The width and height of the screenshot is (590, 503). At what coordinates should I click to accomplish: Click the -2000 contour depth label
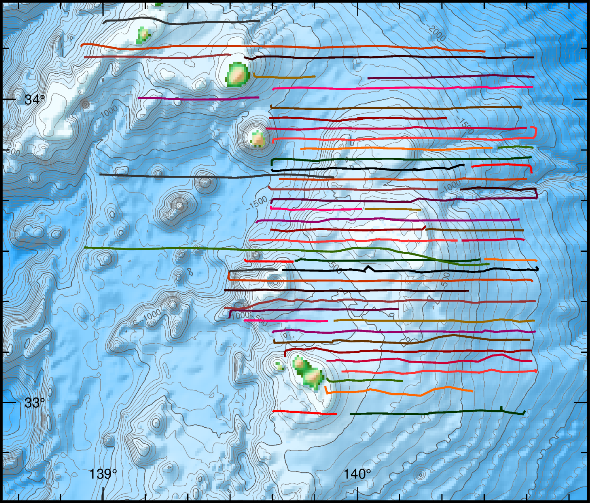click(x=437, y=33)
